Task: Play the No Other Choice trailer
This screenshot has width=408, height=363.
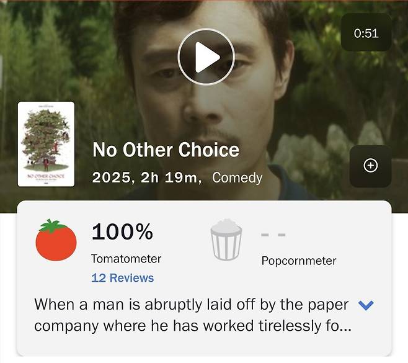Action: pos(206,56)
